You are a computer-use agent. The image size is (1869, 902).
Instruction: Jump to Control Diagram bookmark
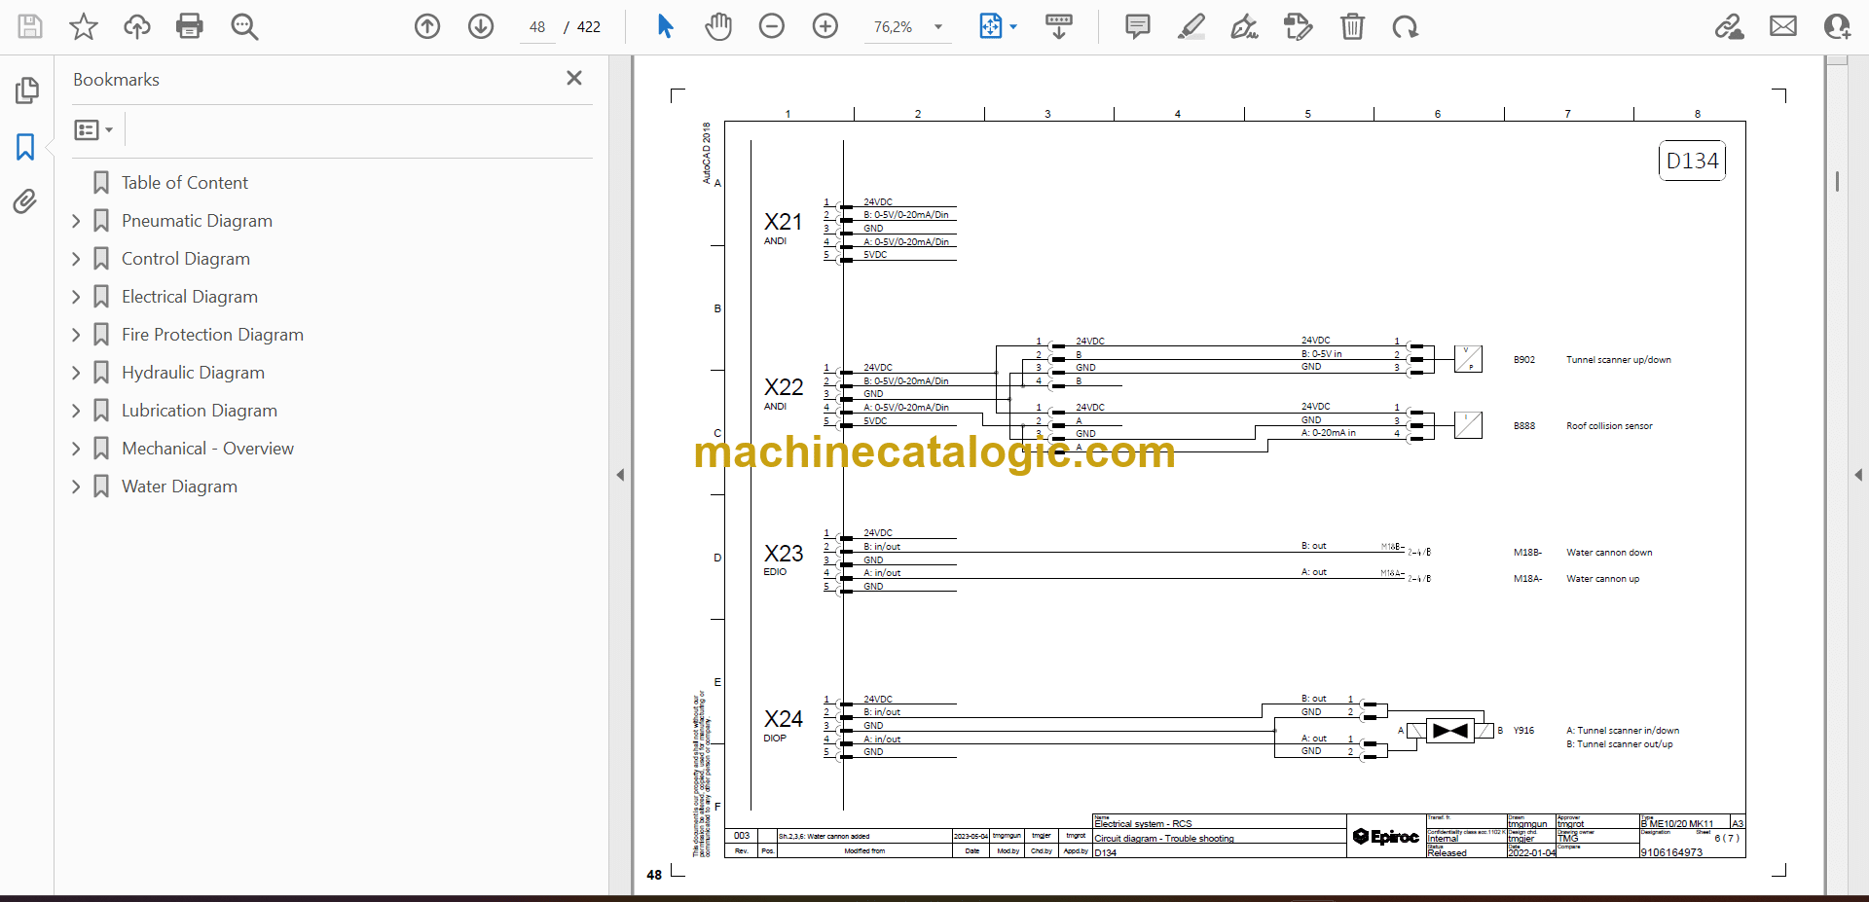[x=185, y=259]
